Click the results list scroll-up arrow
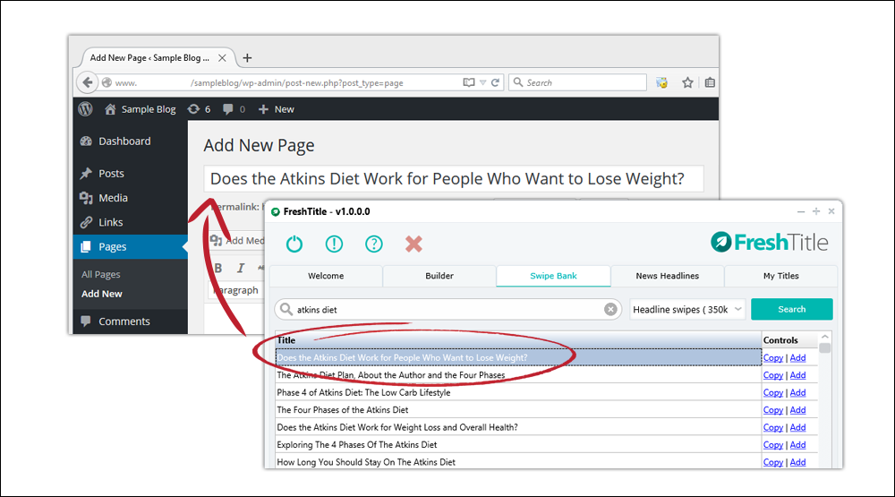 point(825,337)
